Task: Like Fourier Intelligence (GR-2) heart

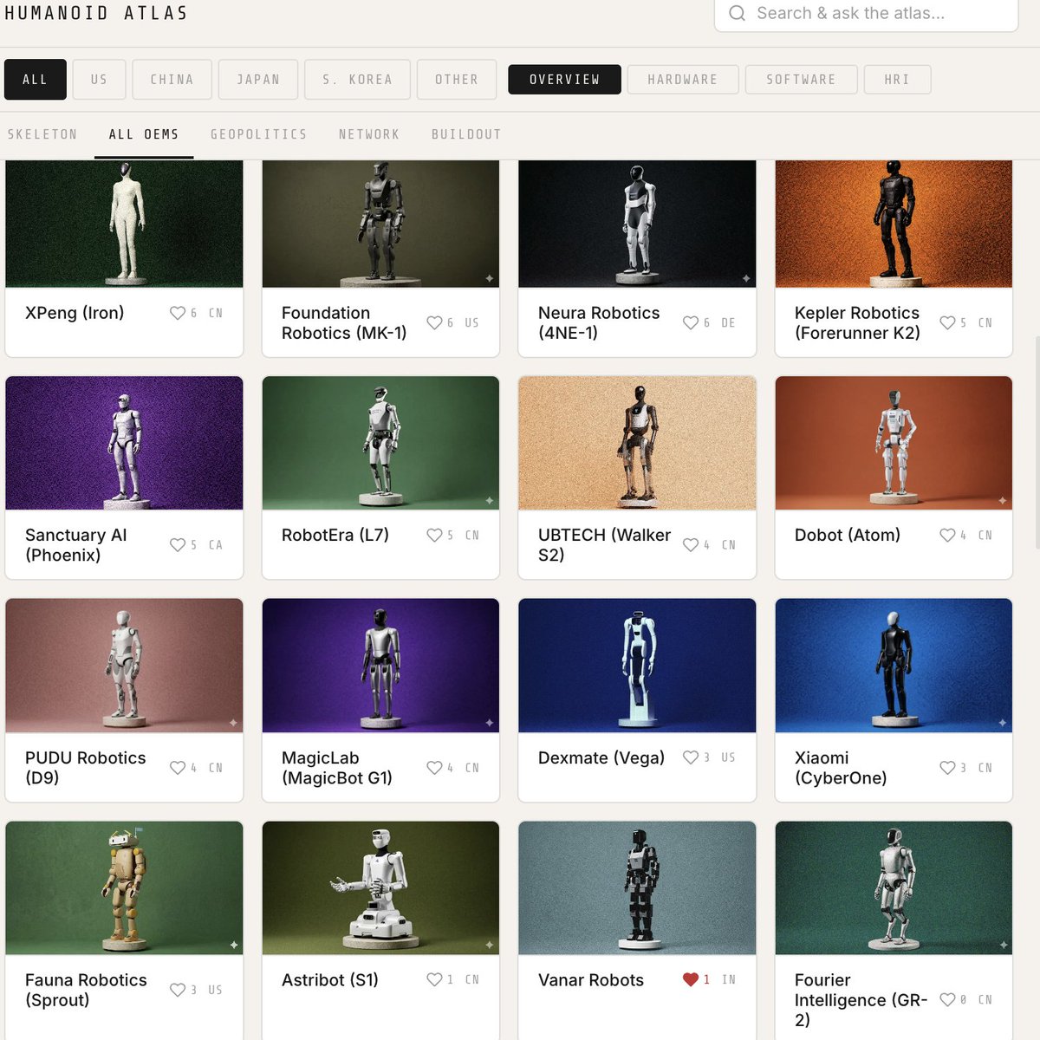Action: [947, 999]
